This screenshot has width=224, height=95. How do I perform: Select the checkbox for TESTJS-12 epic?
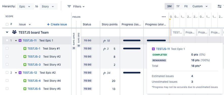tap(7, 73)
